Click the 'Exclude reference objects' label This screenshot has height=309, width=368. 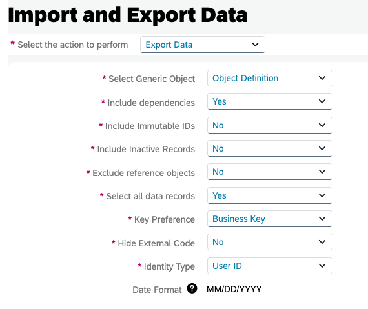click(x=143, y=173)
